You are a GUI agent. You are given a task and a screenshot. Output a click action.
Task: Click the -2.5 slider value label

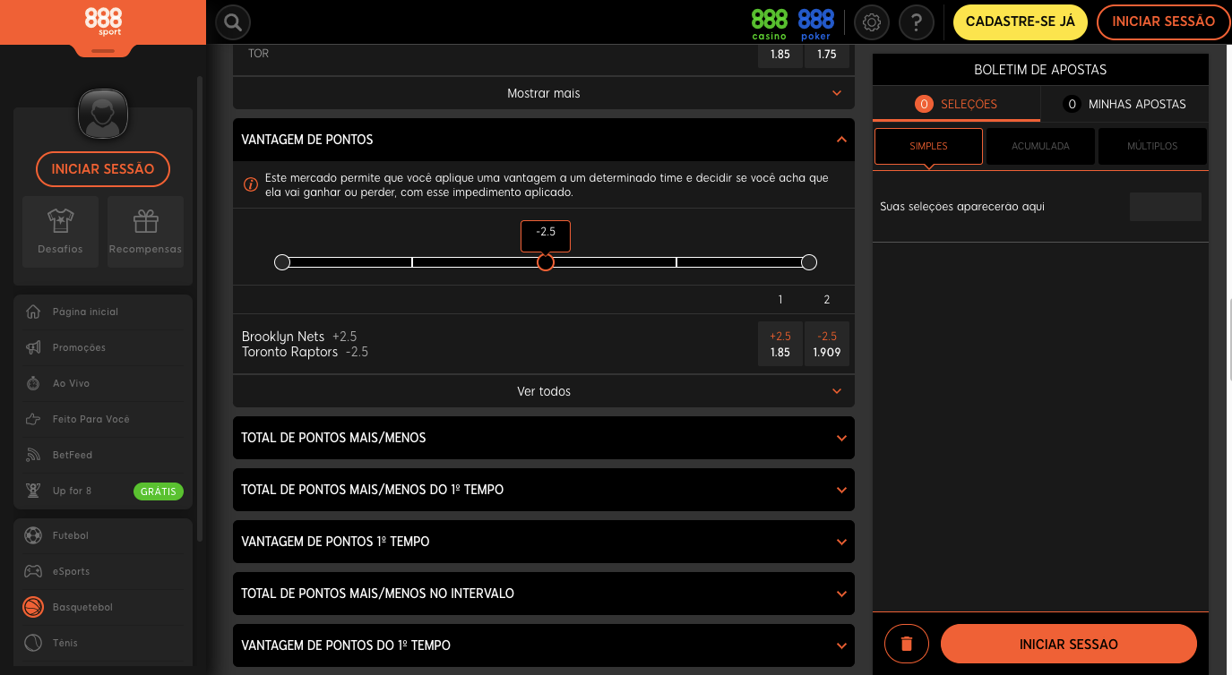pyautogui.click(x=546, y=236)
